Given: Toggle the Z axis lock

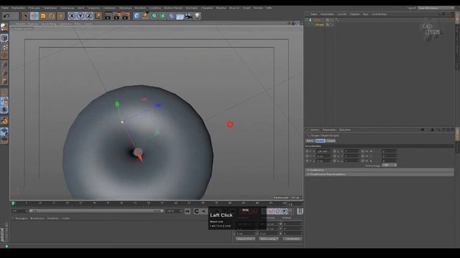Looking at the screenshot, I should (x=89, y=16).
